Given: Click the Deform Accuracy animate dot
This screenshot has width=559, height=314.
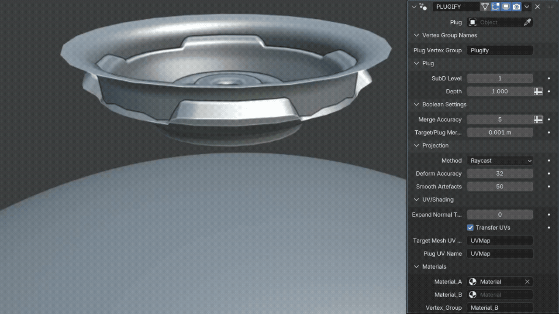Looking at the screenshot, I should point(549,174).
